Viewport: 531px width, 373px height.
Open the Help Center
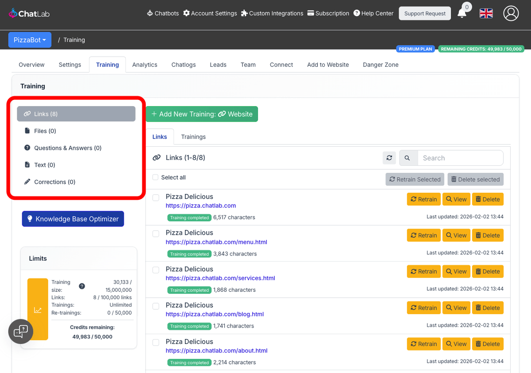pyautogui.click(x=373, y=13)
